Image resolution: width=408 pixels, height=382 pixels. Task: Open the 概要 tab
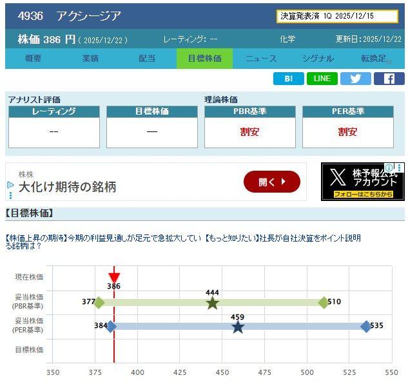[x=34, y=58]
